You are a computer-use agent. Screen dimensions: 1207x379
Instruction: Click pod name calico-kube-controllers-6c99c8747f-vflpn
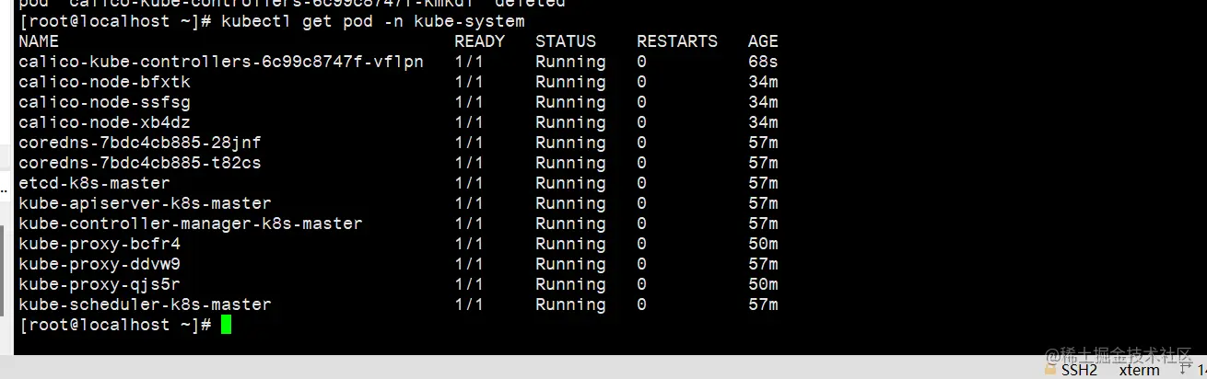click(x=221, y=62)
